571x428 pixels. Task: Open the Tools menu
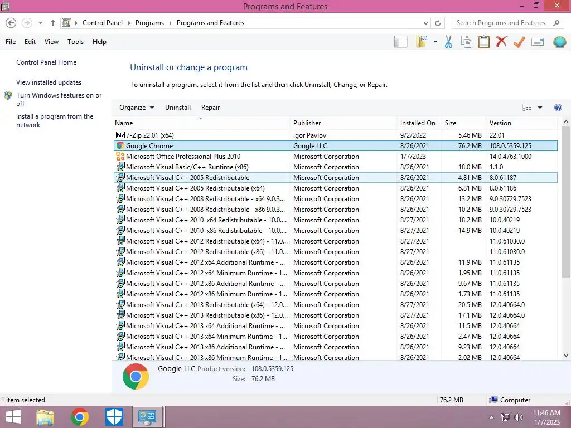coord(75,42)
